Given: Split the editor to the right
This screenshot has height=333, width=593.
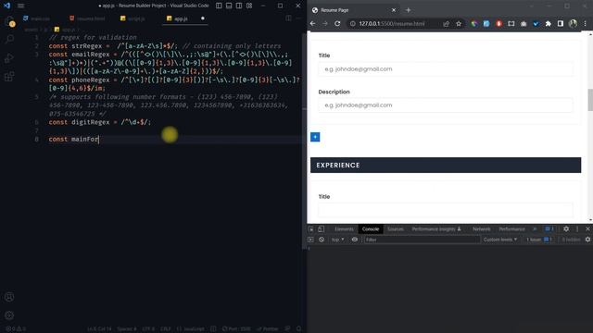Looking at the screenshot, I should [288, 18].
